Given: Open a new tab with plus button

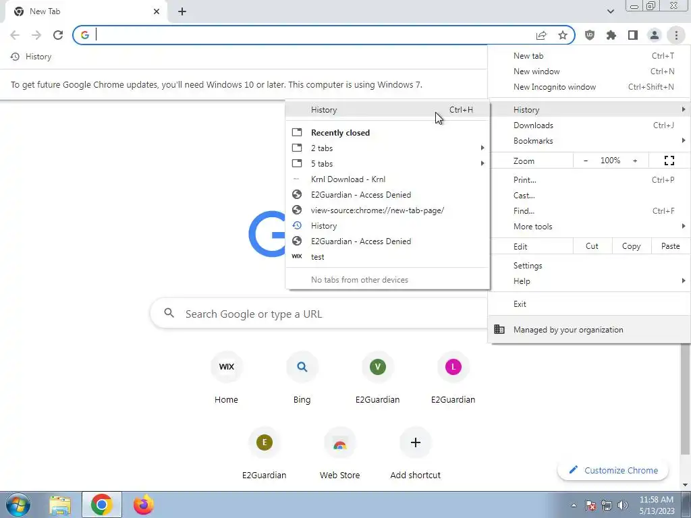Looking at the screenshot, I should [x=182, y=12].
